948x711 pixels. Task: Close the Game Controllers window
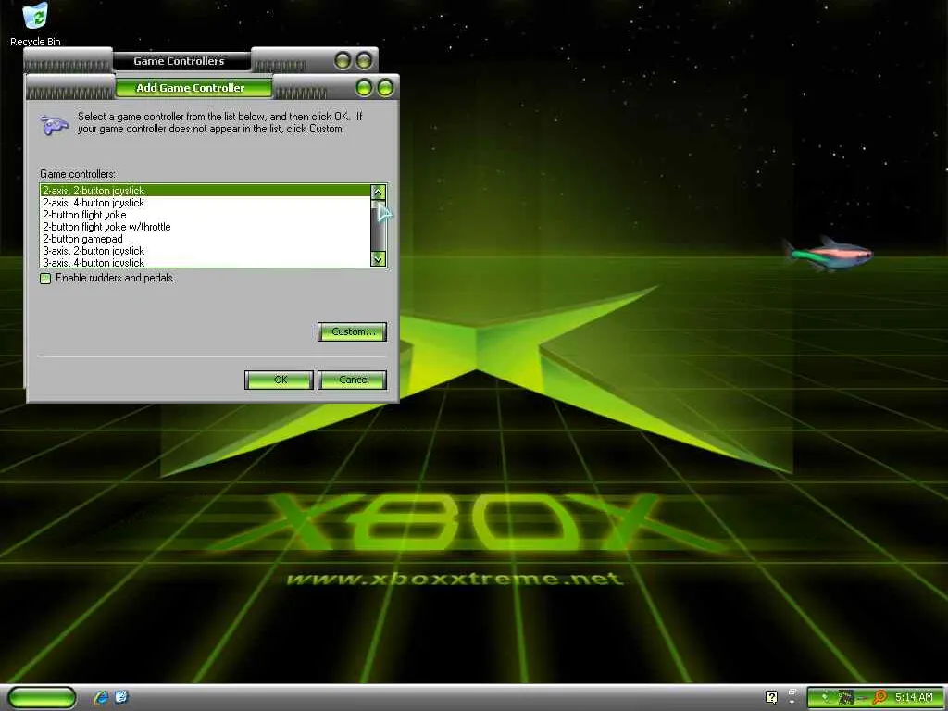(364, 60)
